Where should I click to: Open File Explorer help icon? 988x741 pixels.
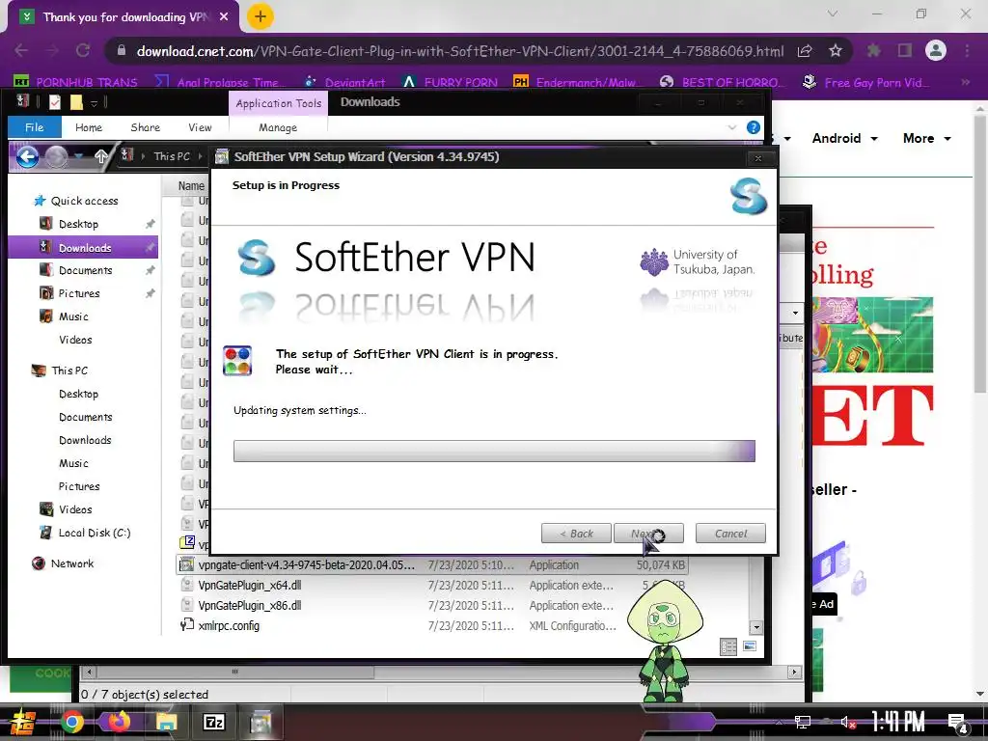pos(753,127)
